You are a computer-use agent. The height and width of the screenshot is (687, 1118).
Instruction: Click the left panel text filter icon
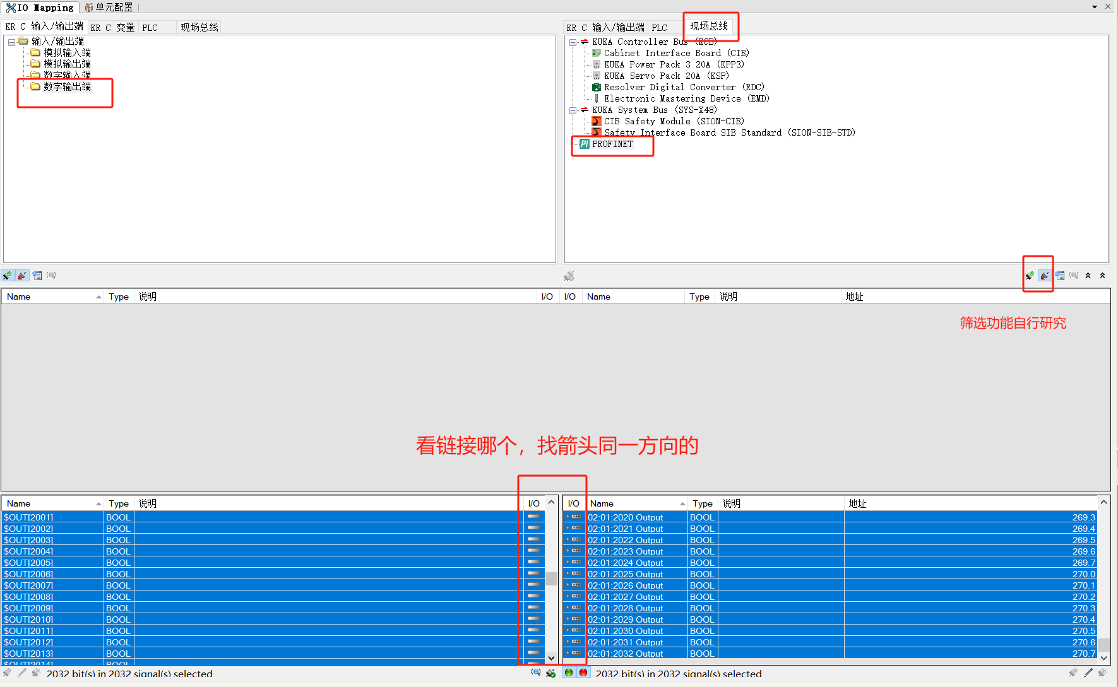pyautogui.click(x=37, y=276)
